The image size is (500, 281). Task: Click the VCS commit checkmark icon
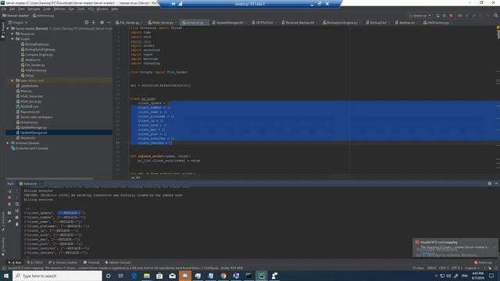pos(474,16)
